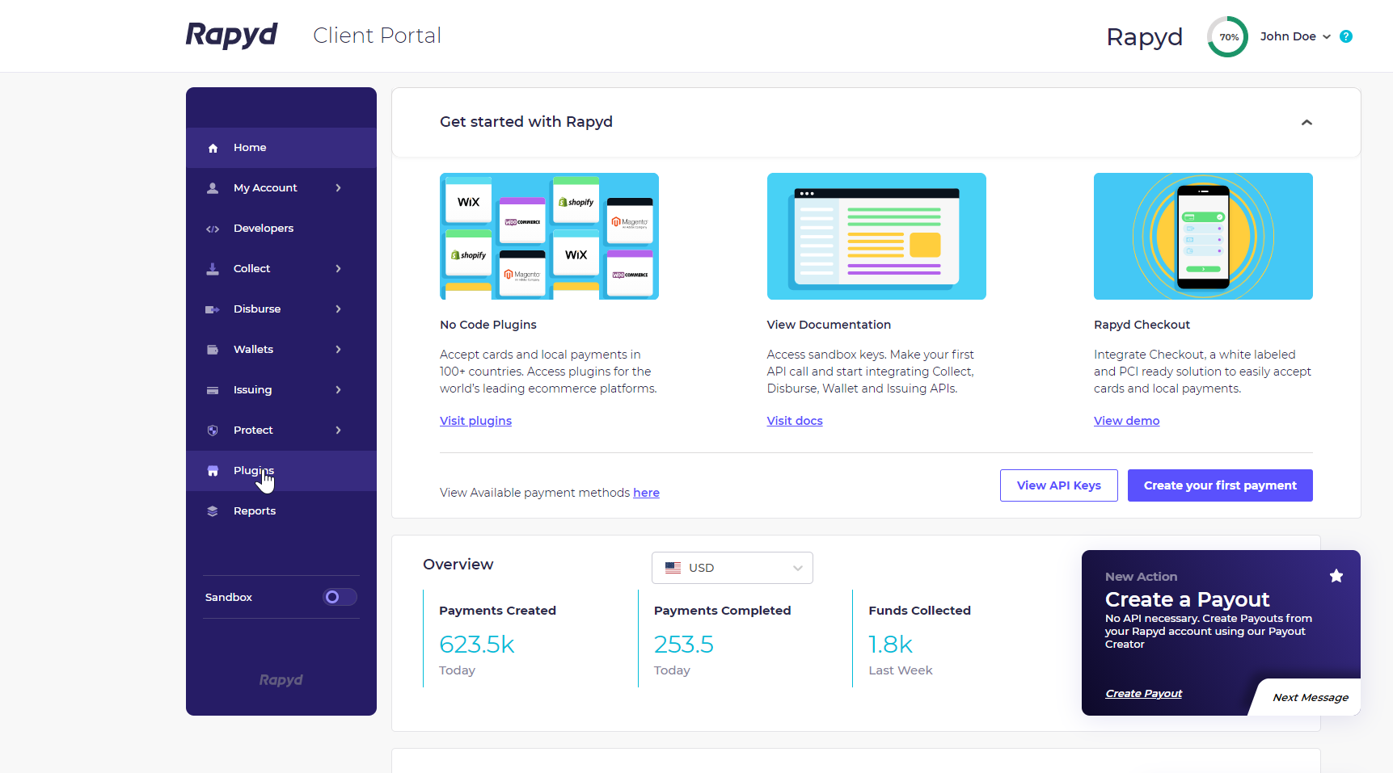The image size is (1393, 773).
Task: Click the Collect download icon
Action: 213,269
